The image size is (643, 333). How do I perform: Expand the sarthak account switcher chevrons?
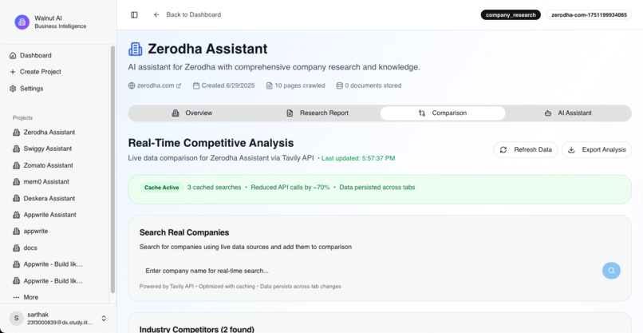point(104,318)
